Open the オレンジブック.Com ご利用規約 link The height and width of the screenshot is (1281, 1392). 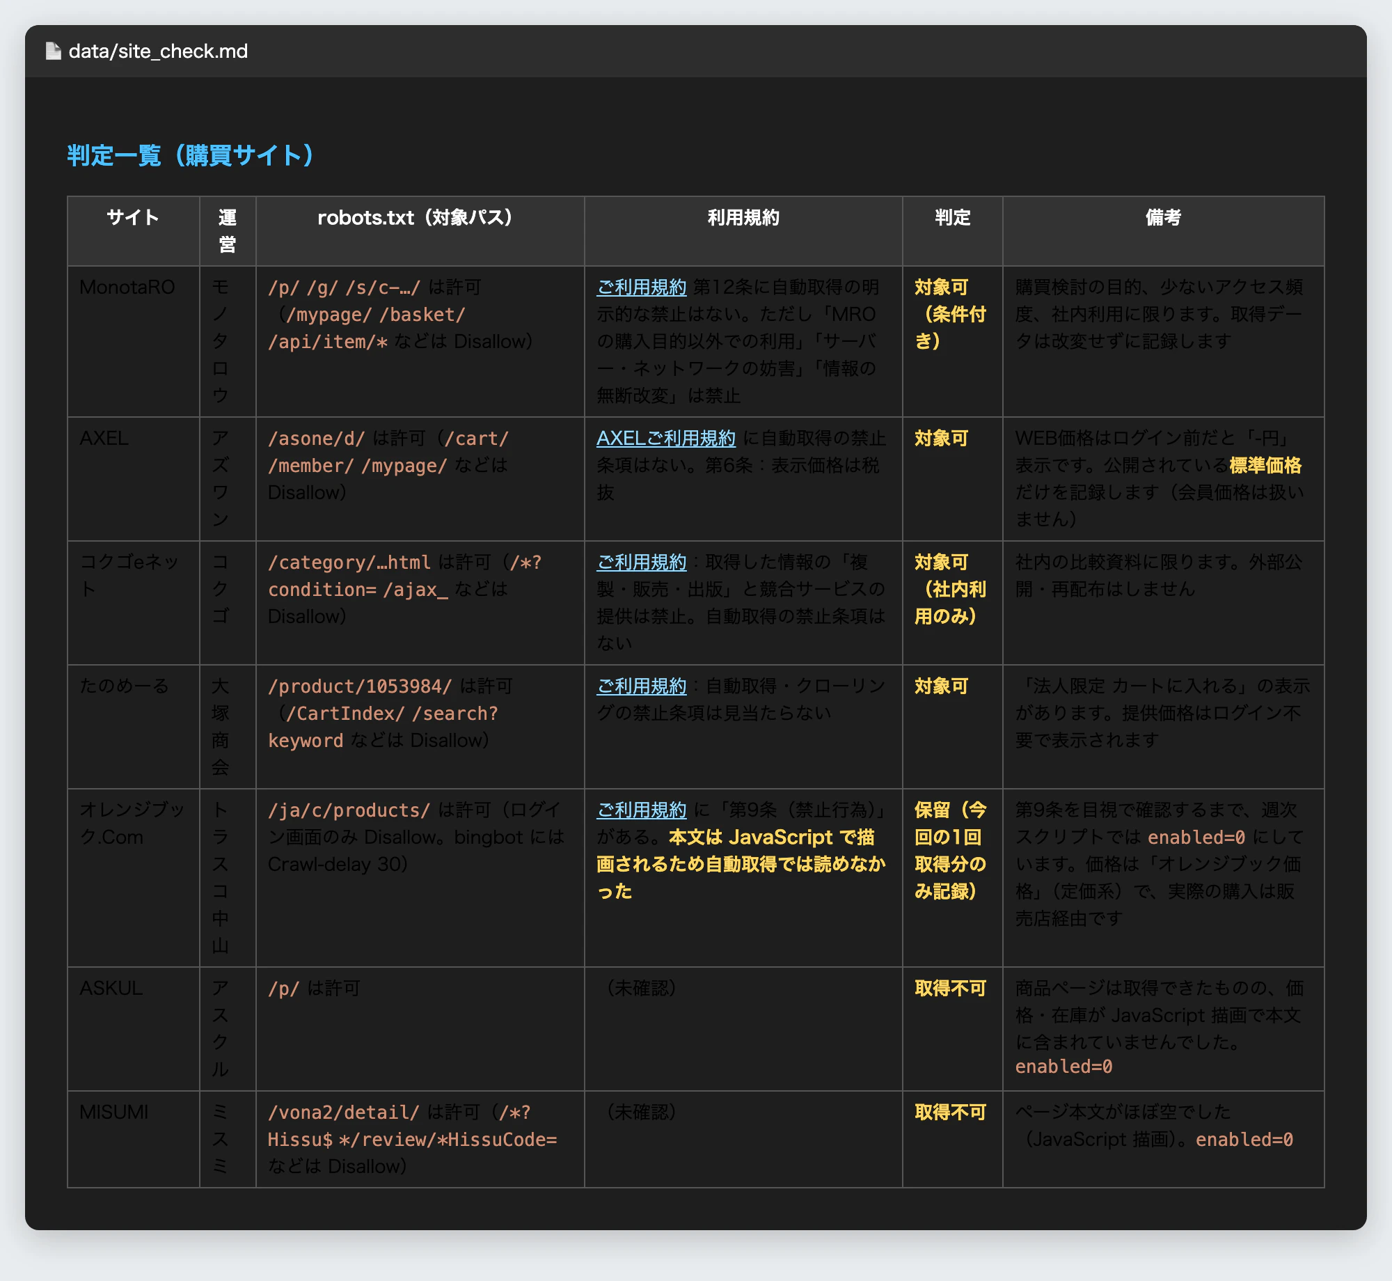641,810
